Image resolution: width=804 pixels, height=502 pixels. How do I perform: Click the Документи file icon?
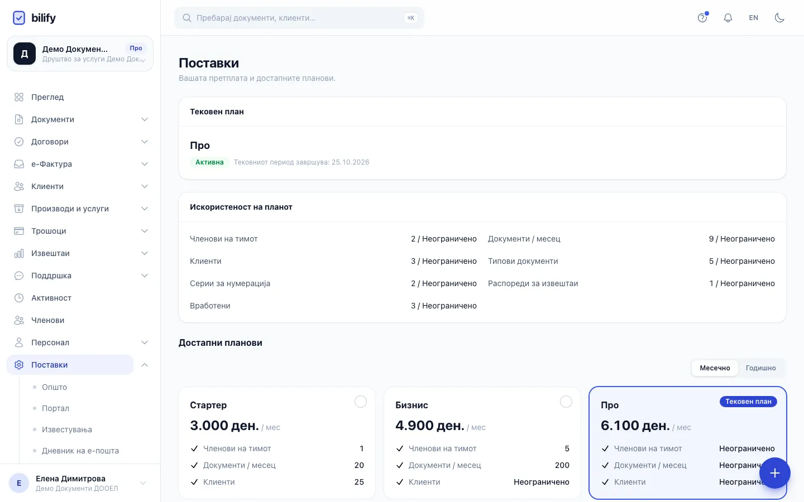coord(19,119)
